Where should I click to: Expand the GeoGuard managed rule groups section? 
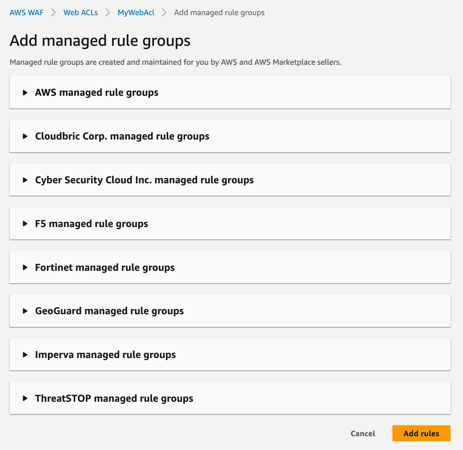109,311
